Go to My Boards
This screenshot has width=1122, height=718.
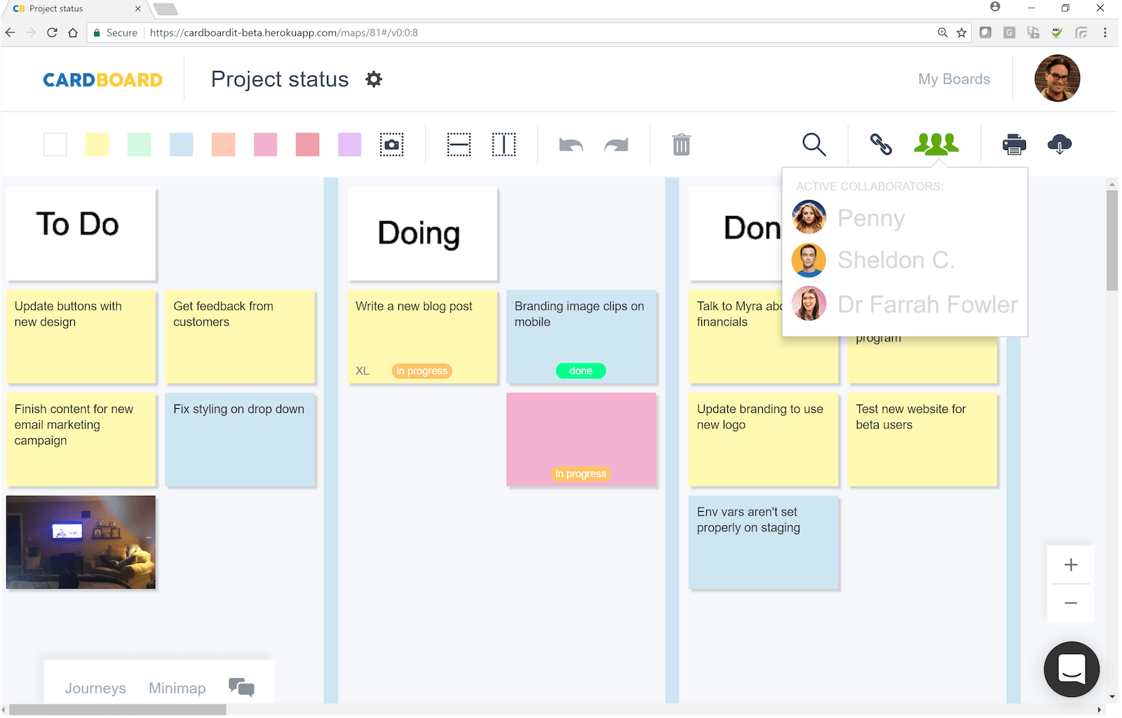tap(954, 79)
